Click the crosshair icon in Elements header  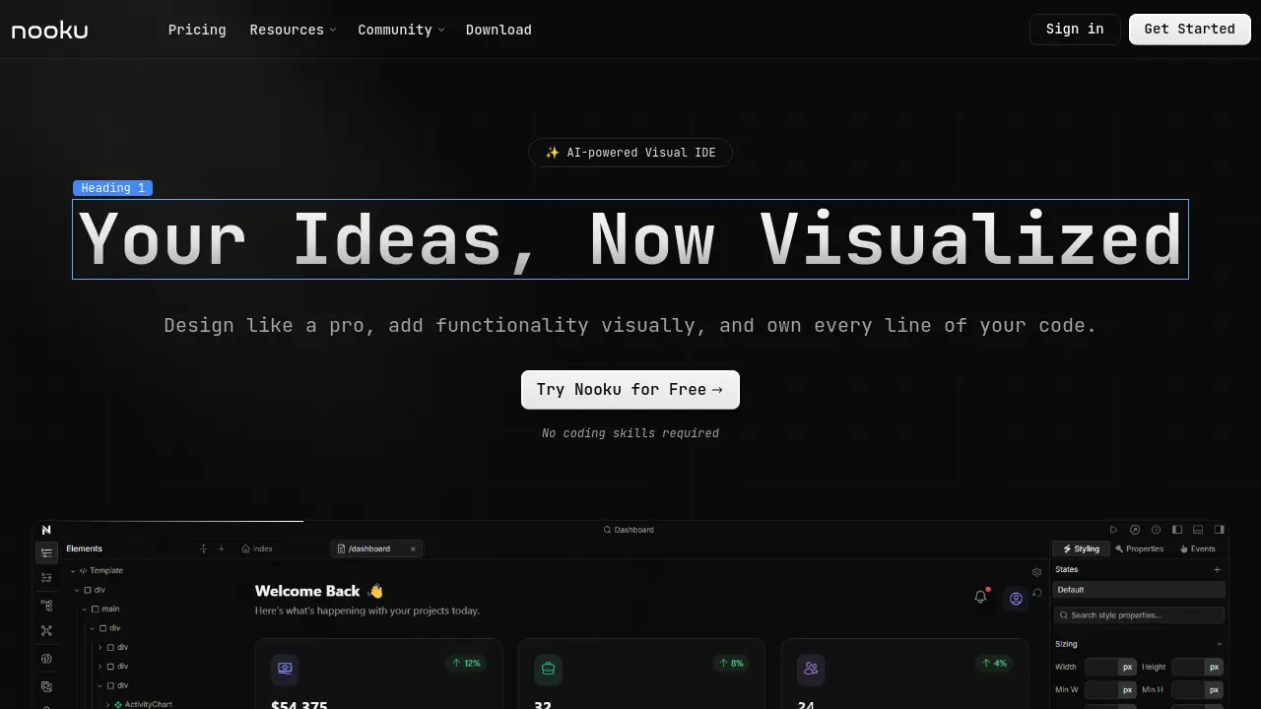point(204,548)
